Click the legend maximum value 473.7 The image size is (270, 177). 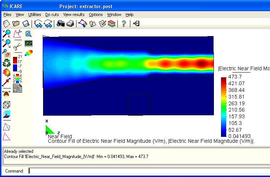(235, 77)
